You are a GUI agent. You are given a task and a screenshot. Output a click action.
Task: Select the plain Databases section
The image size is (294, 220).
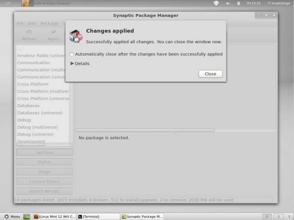point(28,106)
